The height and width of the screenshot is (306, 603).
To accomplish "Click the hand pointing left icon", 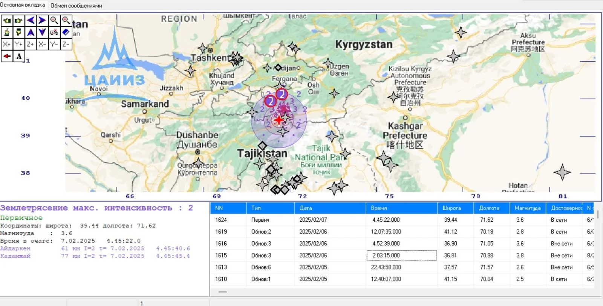I will coord(7,20).
